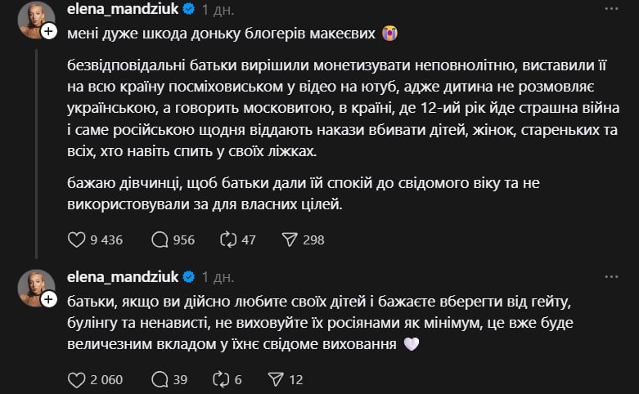The image size is (639, 394).
Task: Click the verified badge on the first post
Action: tap(187, 11)
